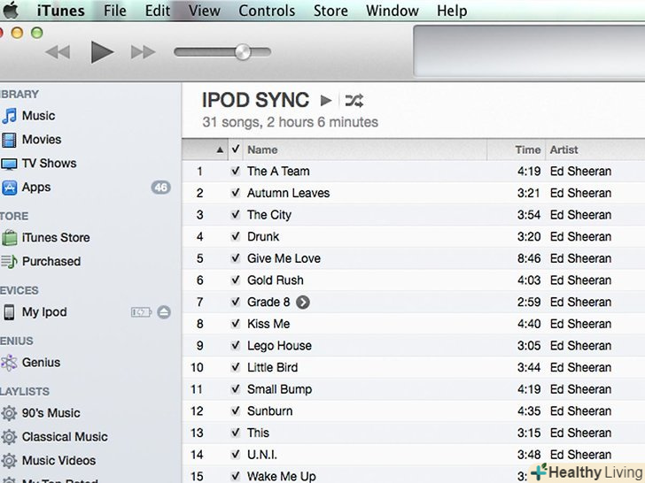Uncheck Drunk song checkbox
The height and width of the screenshot is (483, 645).
(236, 236)
